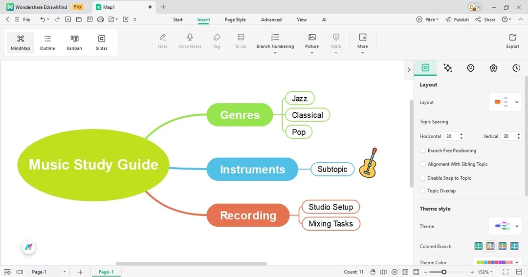
Task: Click the guitar picture on canvas
Action: (x=368, y=163)
